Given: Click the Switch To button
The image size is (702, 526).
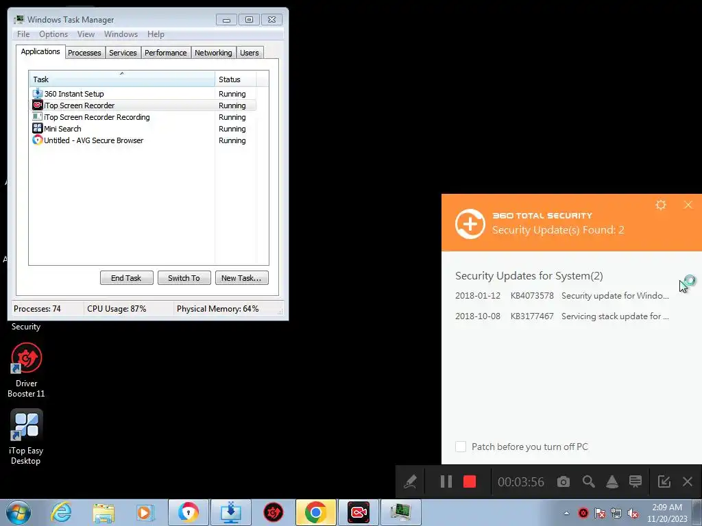Looking at the screenshot, I should [184, 278].
